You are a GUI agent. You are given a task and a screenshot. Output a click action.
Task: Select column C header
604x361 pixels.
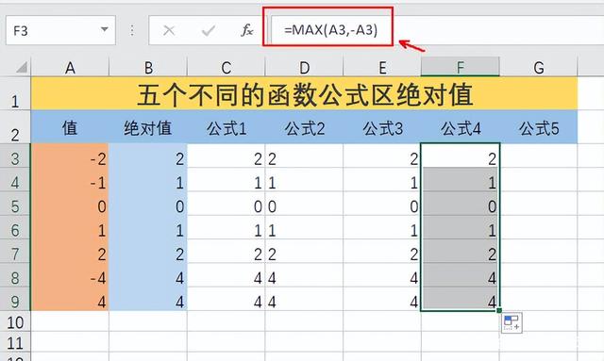click(x=226, y=67)
